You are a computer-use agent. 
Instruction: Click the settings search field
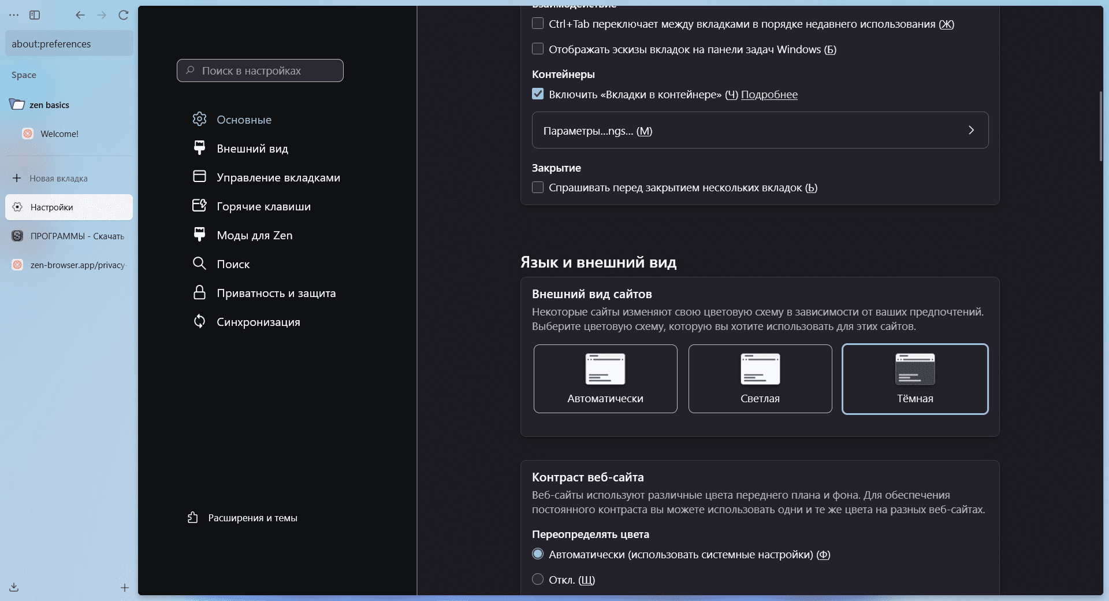click(260, 71)
